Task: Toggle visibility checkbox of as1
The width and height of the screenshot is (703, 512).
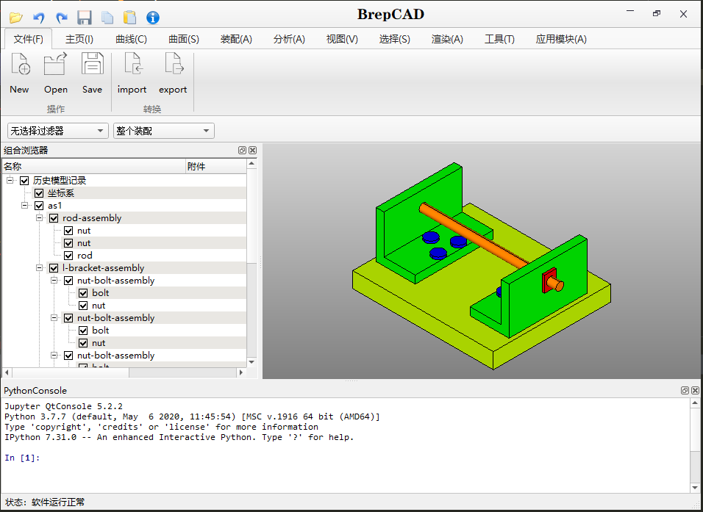Action: click(x=39, y=206)
